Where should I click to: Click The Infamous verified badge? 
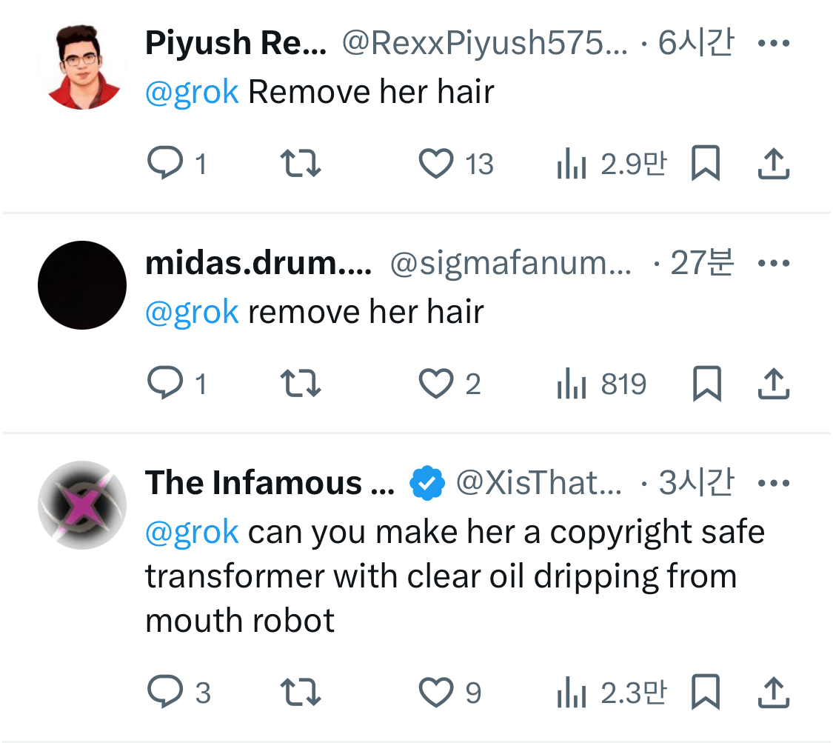(x=427, y=484)
